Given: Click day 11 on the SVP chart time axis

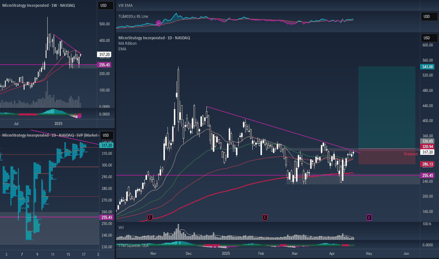Looking at the screenshot, I should [53, 254].
